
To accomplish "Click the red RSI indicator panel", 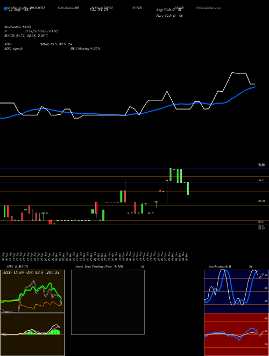I will tap(236, 334).
